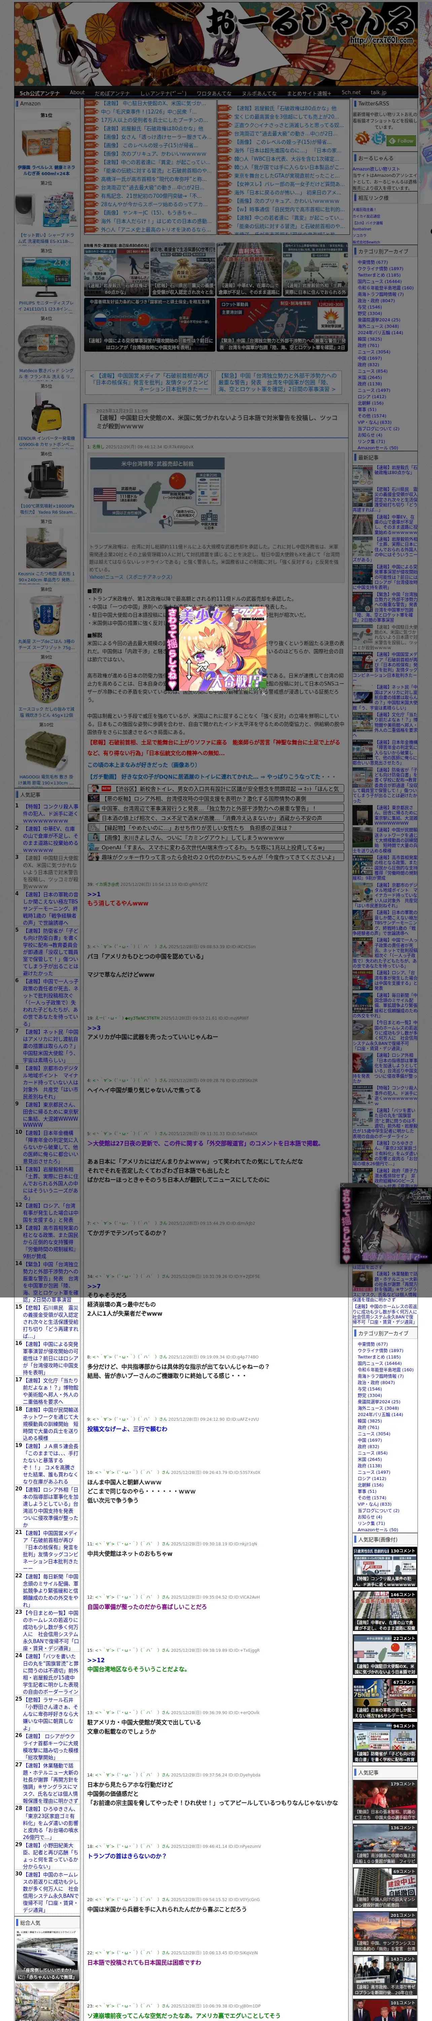The height and width of the screenshot is (2021, 432).
Task: Click article title 中国駐日大使館のX、米国に気づかれないよう
Action: pos(217,421)
